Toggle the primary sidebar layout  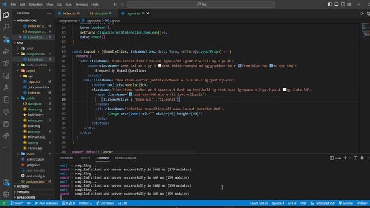[330, 5]
